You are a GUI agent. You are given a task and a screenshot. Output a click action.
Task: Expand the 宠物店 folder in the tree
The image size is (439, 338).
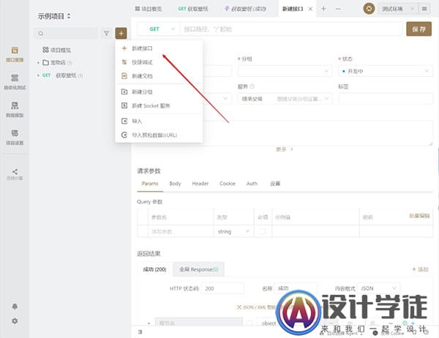(x=38, y=63)
